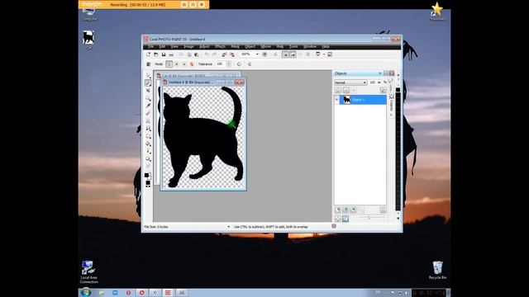Screen dimensions: 529x297
Task: Click the Open folder toolbar icon
Action: point(156,54)
